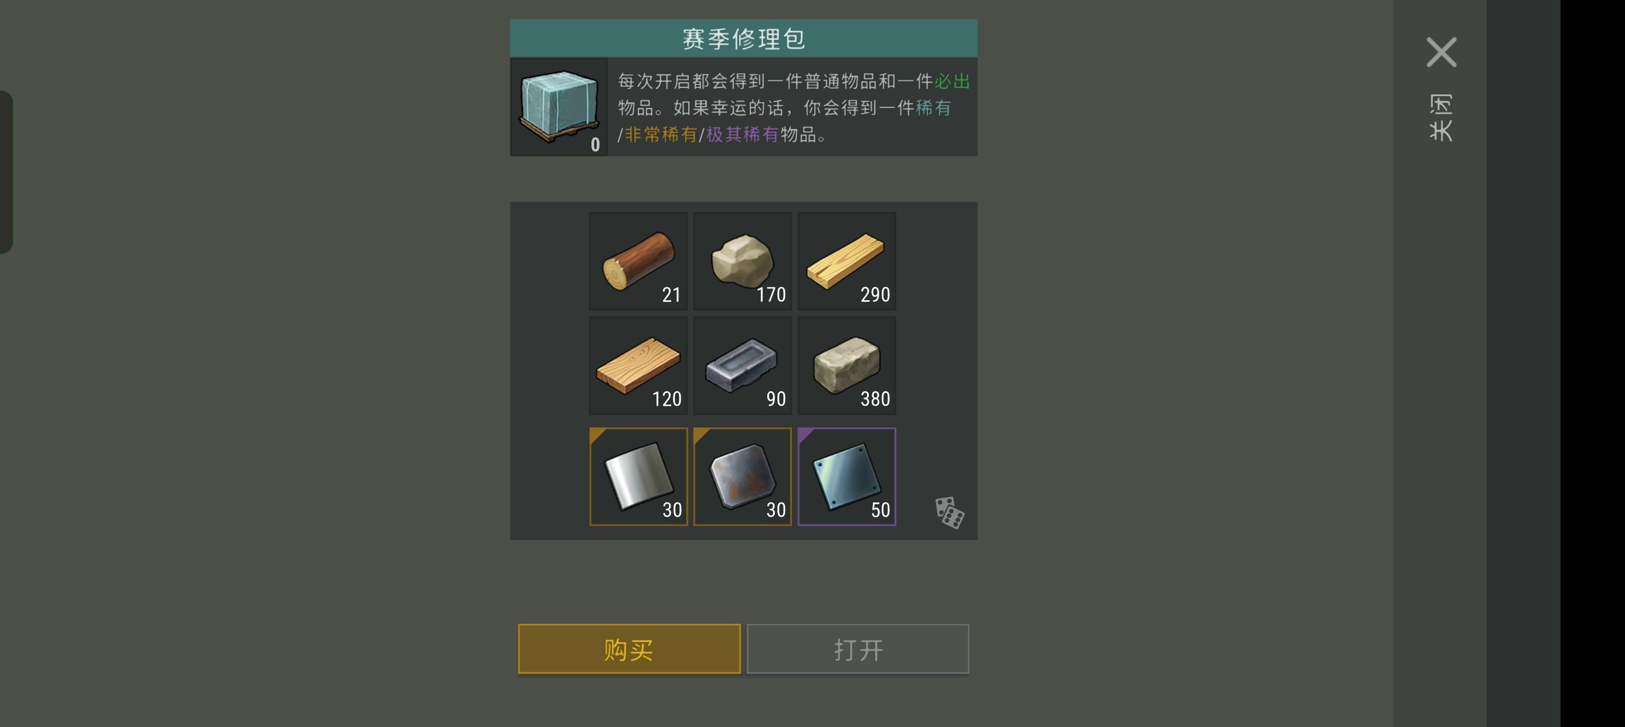Tap the 关闭 close label
This screenshot has width=1625, height=727.
(1441, 118)
